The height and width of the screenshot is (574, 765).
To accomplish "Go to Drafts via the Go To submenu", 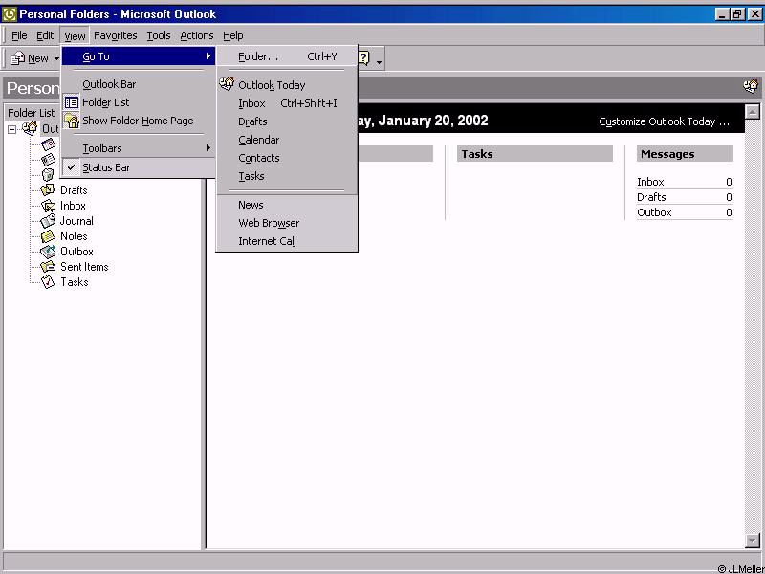I will click(x=287, y=121).
